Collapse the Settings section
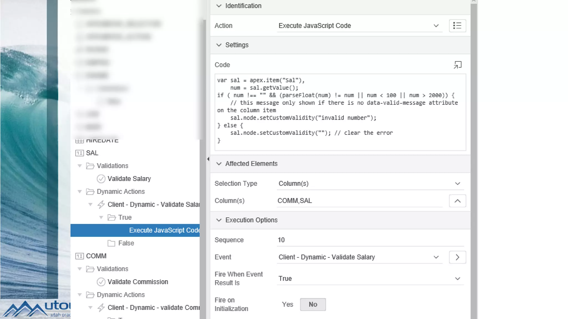This screenshot has height=319, width=568. click(219, 45)
